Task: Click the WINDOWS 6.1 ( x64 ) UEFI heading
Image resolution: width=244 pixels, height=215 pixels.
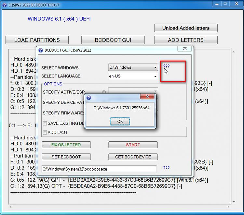Action: [59, 19]
